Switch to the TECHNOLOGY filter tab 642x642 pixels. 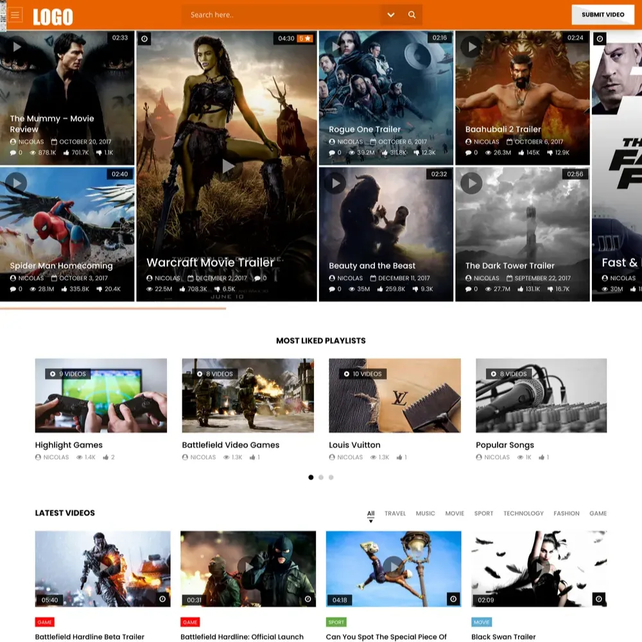coord(523,514)
